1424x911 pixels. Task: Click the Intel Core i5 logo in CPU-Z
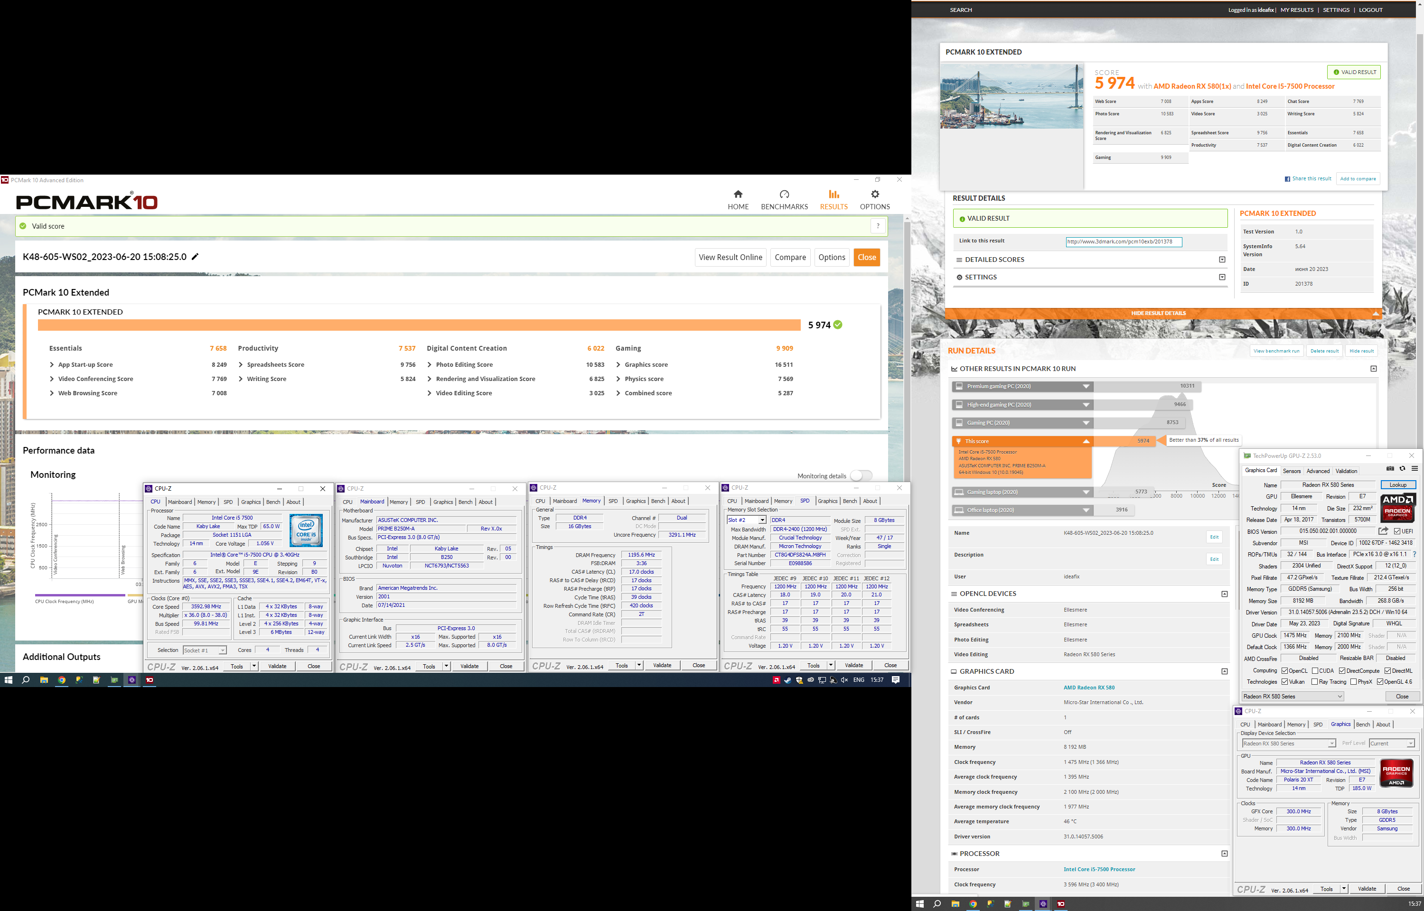[306, 530]
